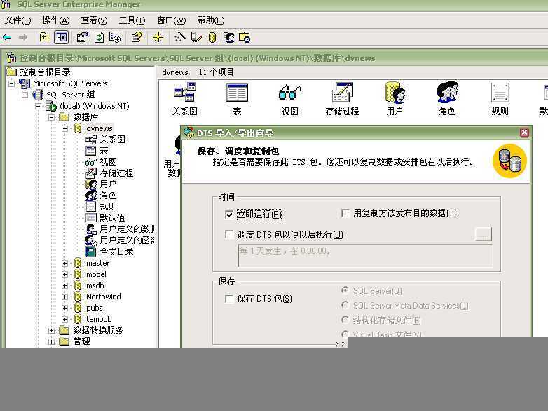Click the New (yellow star) toolbar icon
Image resolution: width=548 pixels, height=411 pixels.
(158, 37)
